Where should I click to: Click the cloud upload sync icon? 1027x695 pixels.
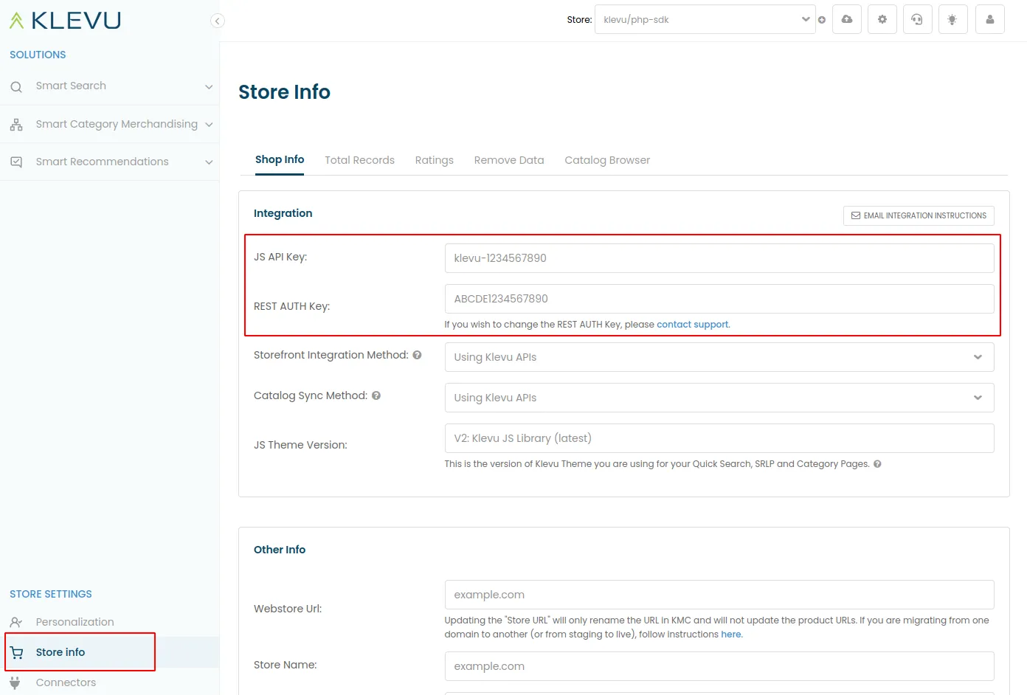(x=847, y=19)
